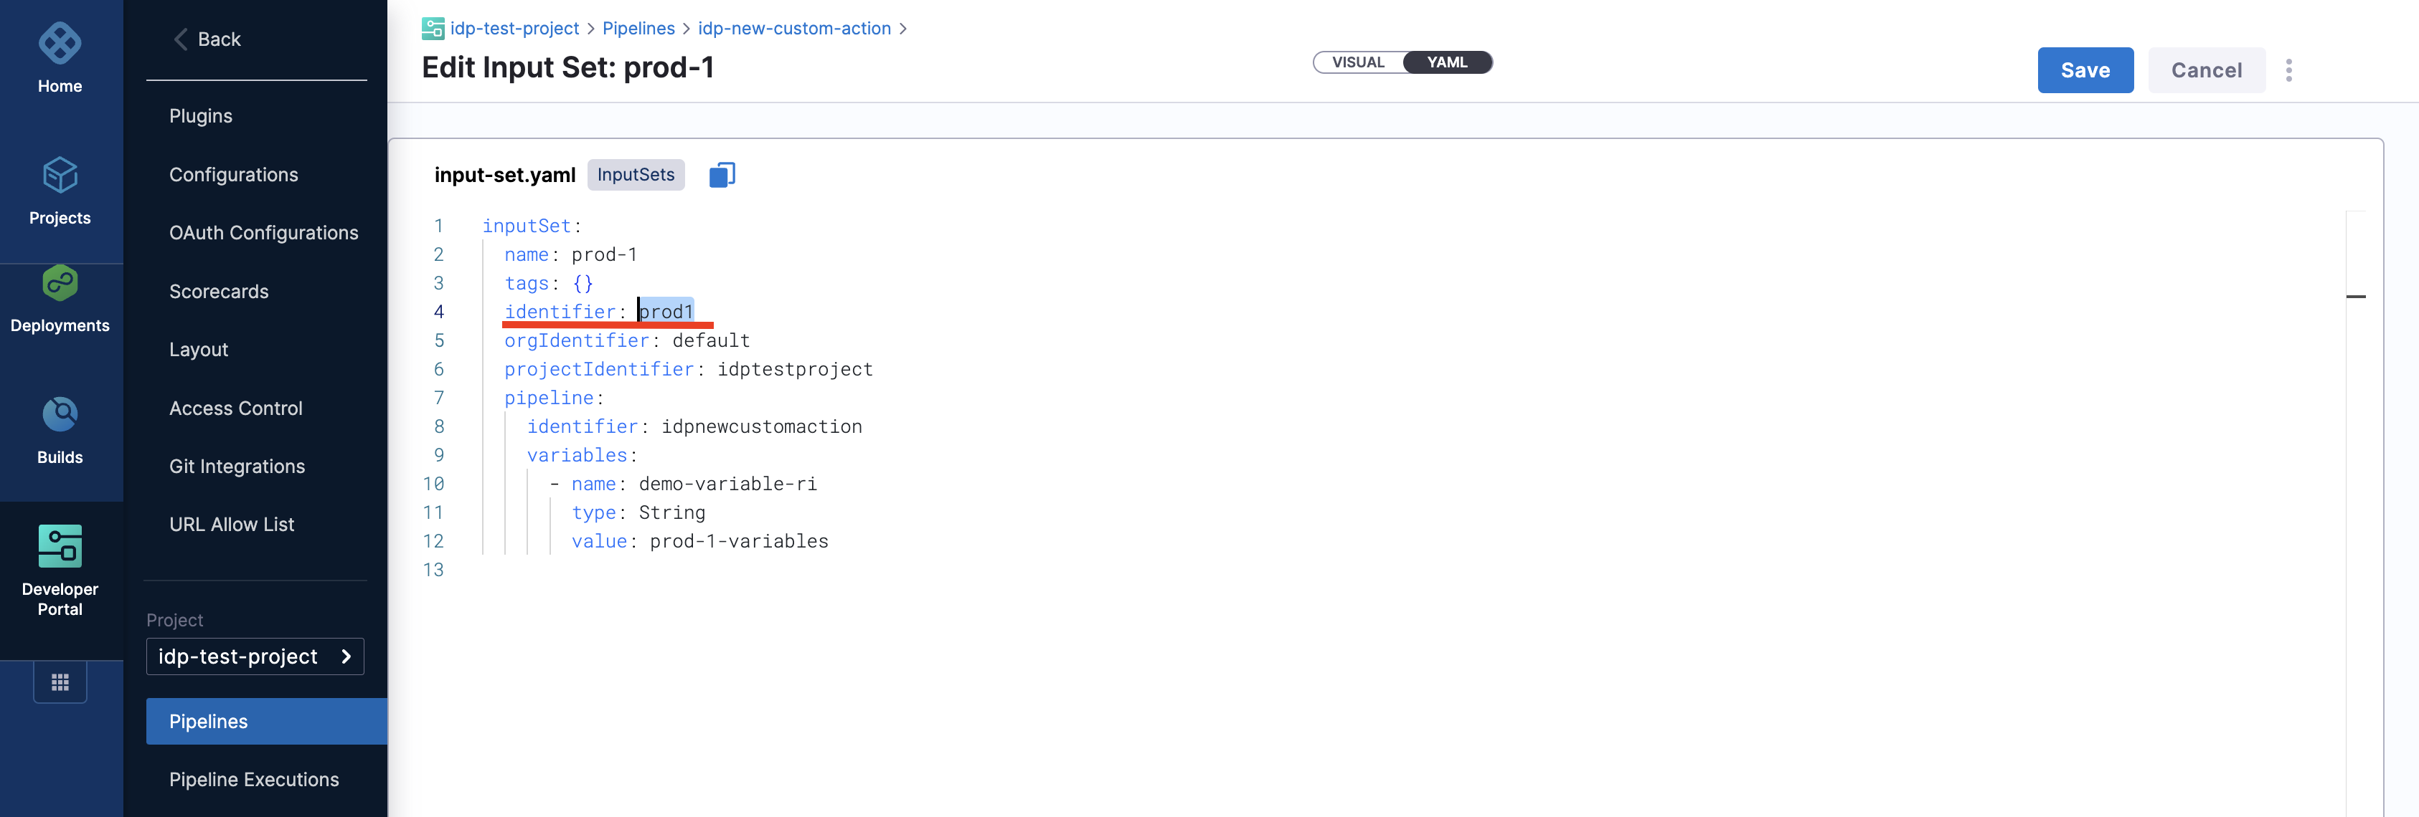
Task: Cancel editing the input set
Action: click(x=2206, y=70)
